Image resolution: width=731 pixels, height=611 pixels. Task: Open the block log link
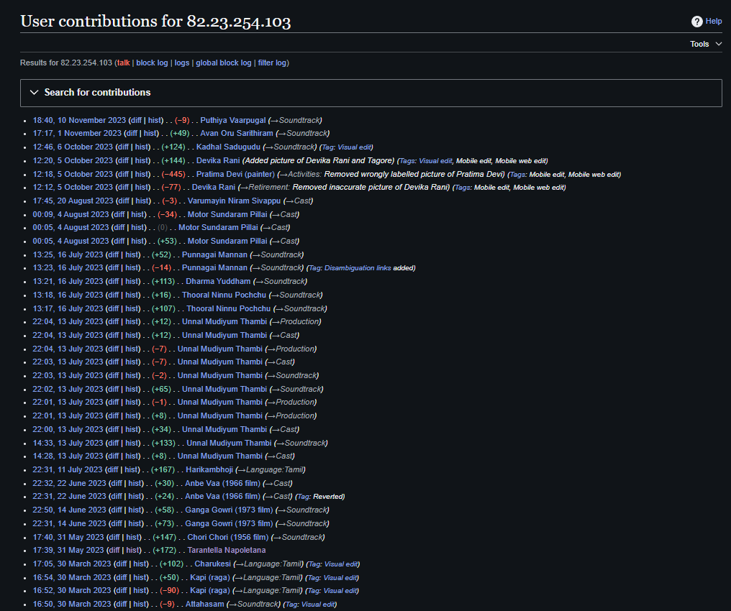[152, 63]
